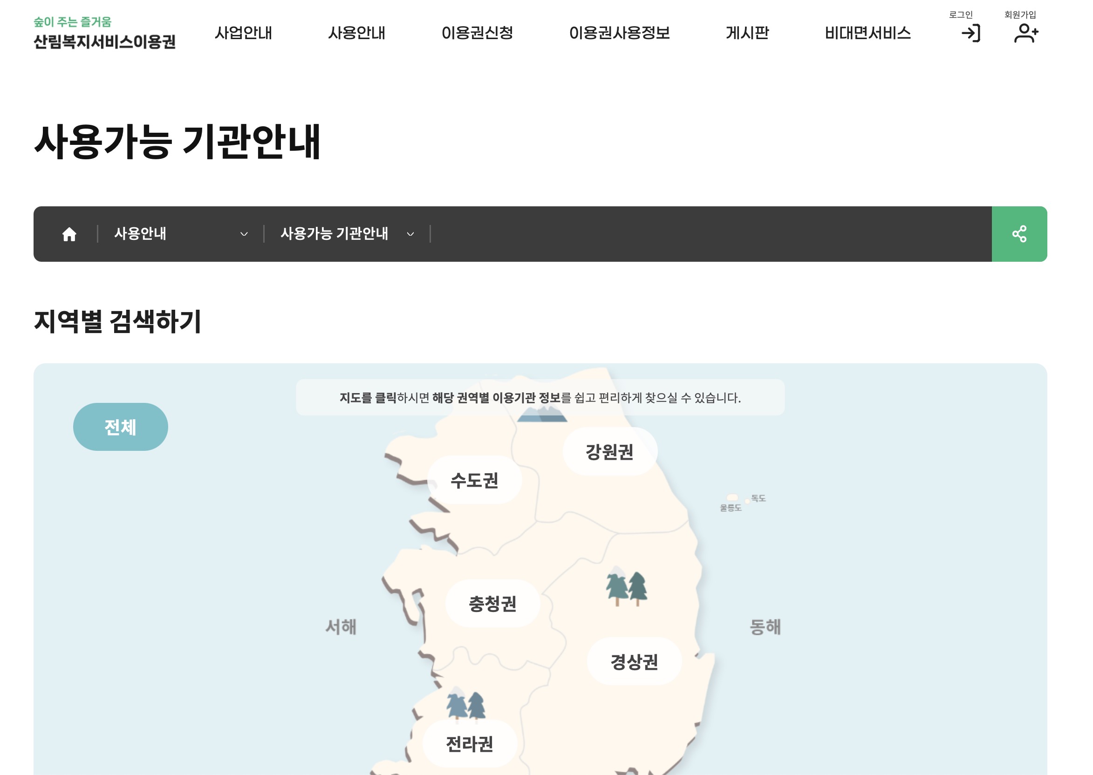Click the tree icons in Gyeongsang region
Viewport: 1093px width, 775px height.
[626, 588]
